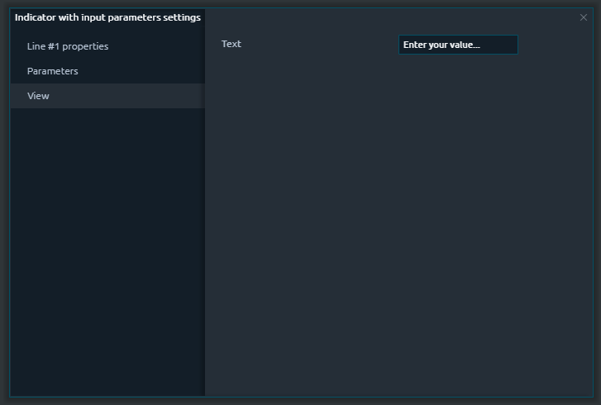Close the indicator settings dialog
The height and width of the screenshot is (405, 601).
tap(584, 17)
